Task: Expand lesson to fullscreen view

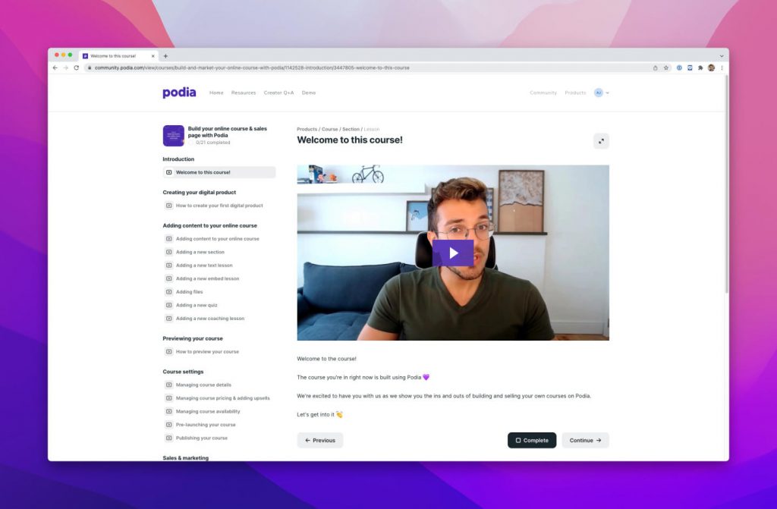Action: pyautogui.click(x=601, y=141)
